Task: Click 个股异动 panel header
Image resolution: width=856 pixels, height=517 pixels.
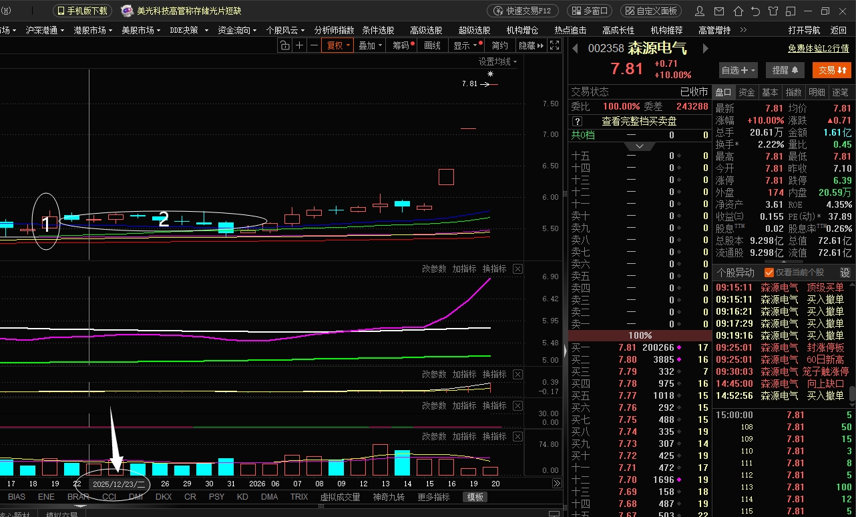Action: click(x=736, y=273)
